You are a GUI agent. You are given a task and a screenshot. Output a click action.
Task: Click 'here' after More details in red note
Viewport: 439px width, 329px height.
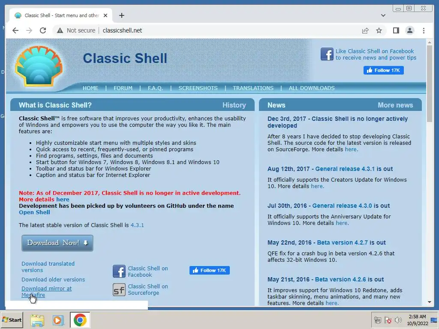point(63,200)
